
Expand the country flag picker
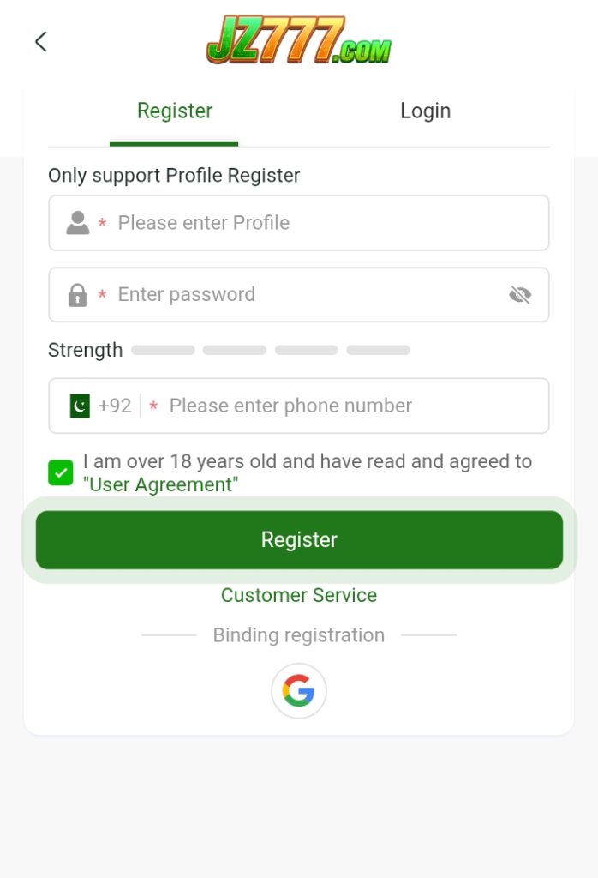pos(80,405)
